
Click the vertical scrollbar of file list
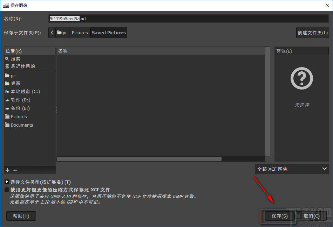(267, 101)
